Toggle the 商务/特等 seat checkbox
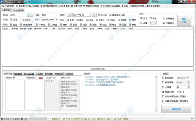 coord(21,24)
